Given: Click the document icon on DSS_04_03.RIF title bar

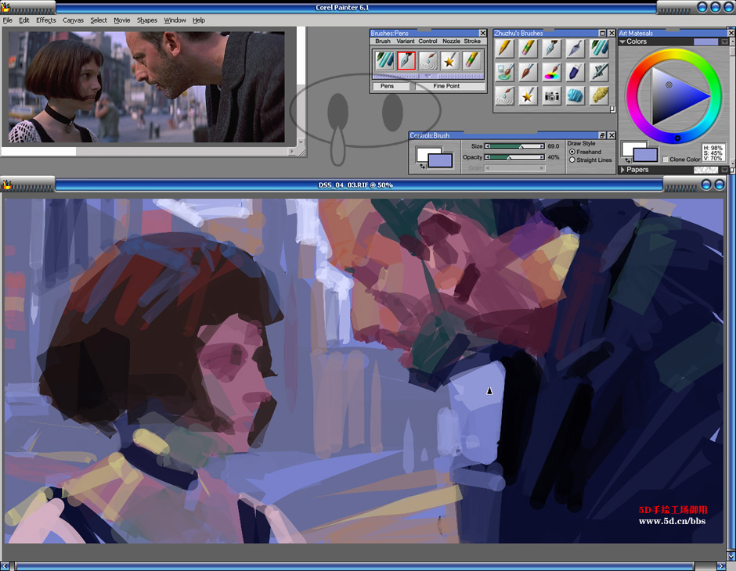Looking at the screenshot, I should (x=6, y=185).
